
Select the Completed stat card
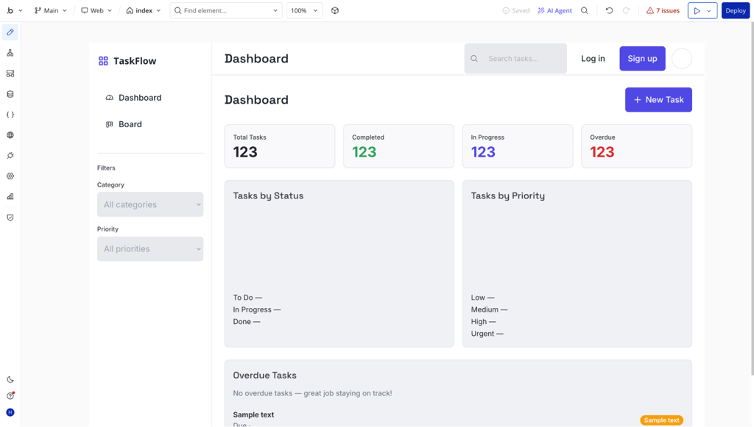(x=398, y=146)
